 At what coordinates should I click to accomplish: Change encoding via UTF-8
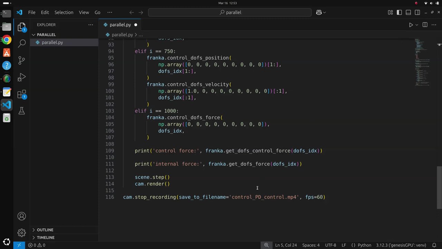pos(330,245)
